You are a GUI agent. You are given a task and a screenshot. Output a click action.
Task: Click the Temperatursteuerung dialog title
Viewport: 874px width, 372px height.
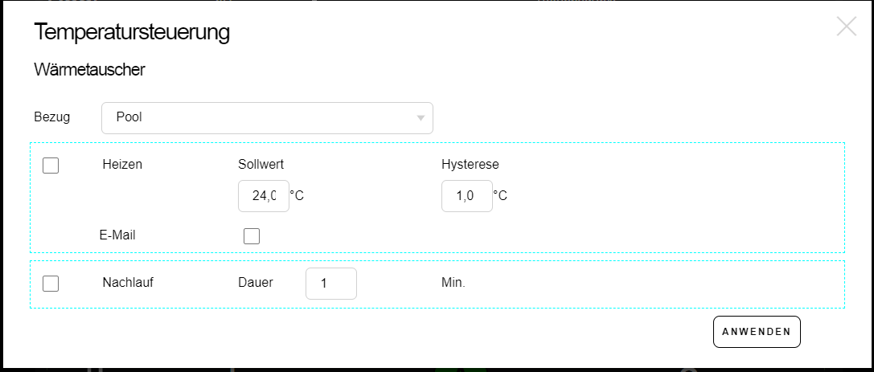click(x=133, y=32)
